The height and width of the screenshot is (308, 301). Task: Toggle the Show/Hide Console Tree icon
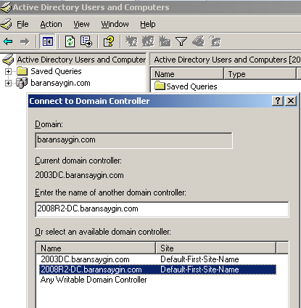click(x=47, y=41)
